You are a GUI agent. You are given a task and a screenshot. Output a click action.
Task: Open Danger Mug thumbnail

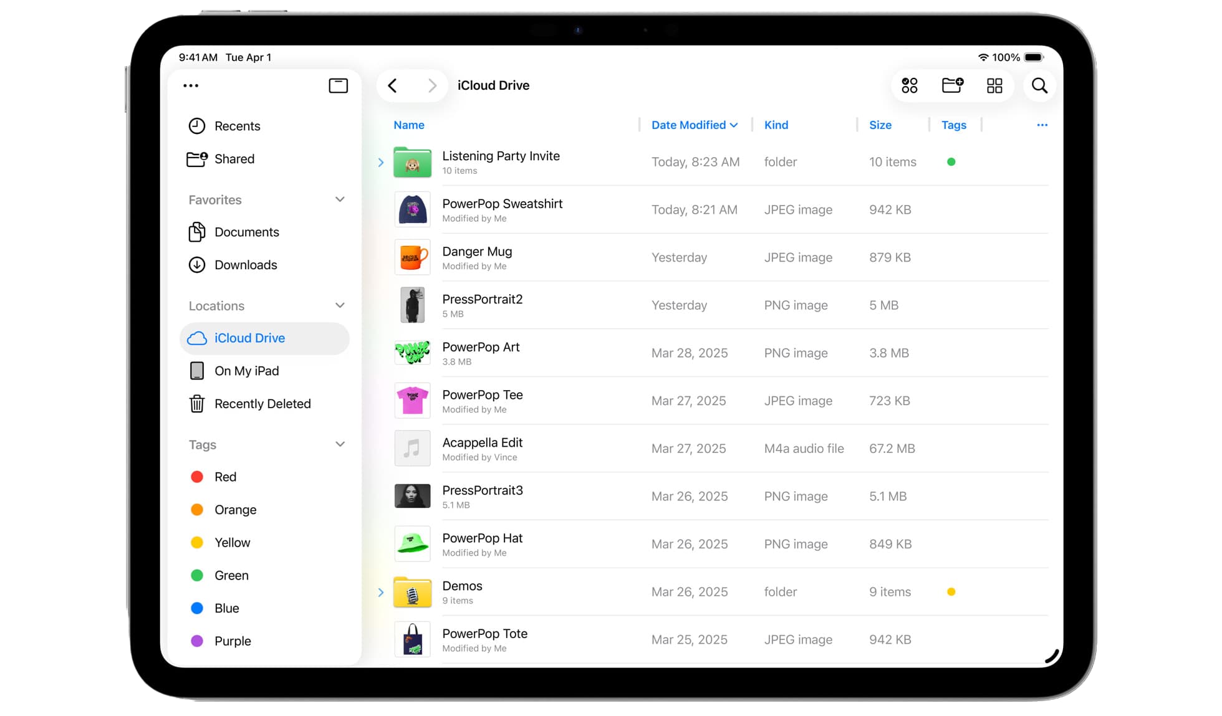pyautogui.click(x=412, y=257)
